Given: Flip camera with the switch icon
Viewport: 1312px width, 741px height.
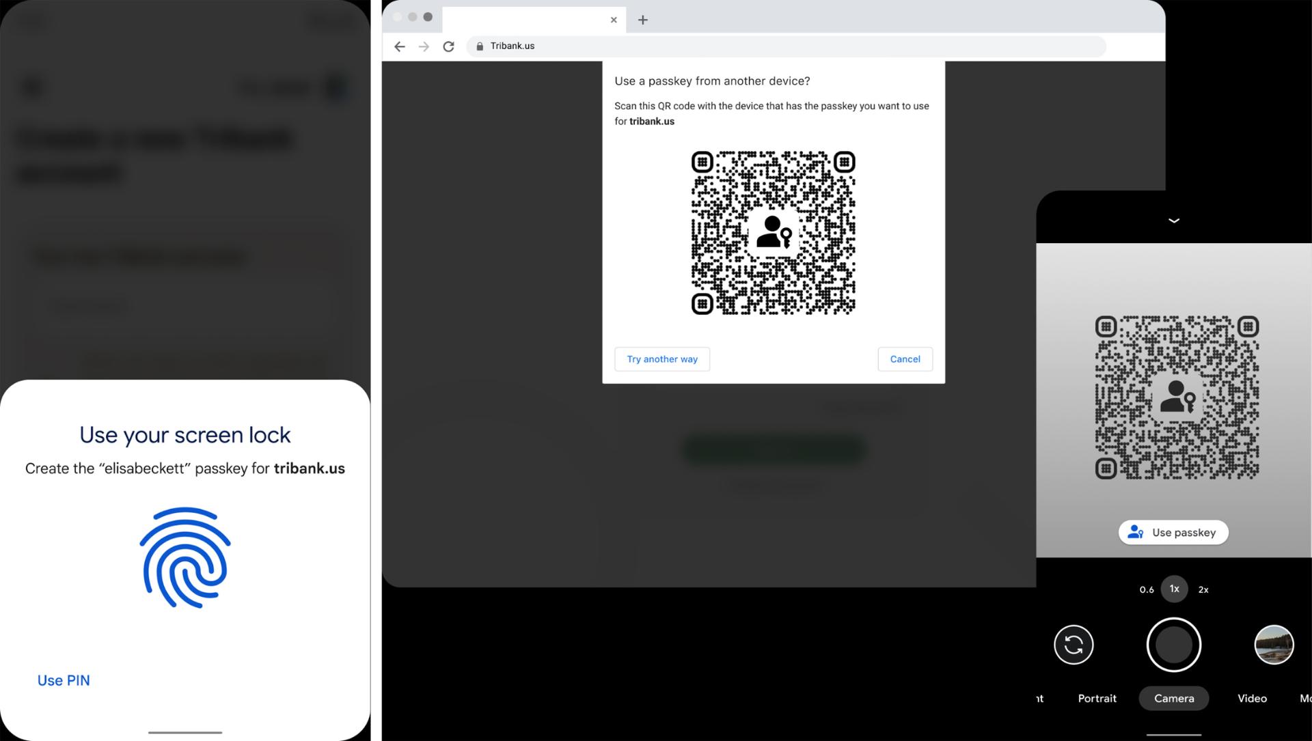Looking at the screenshot, I should tap(1074, 645).
